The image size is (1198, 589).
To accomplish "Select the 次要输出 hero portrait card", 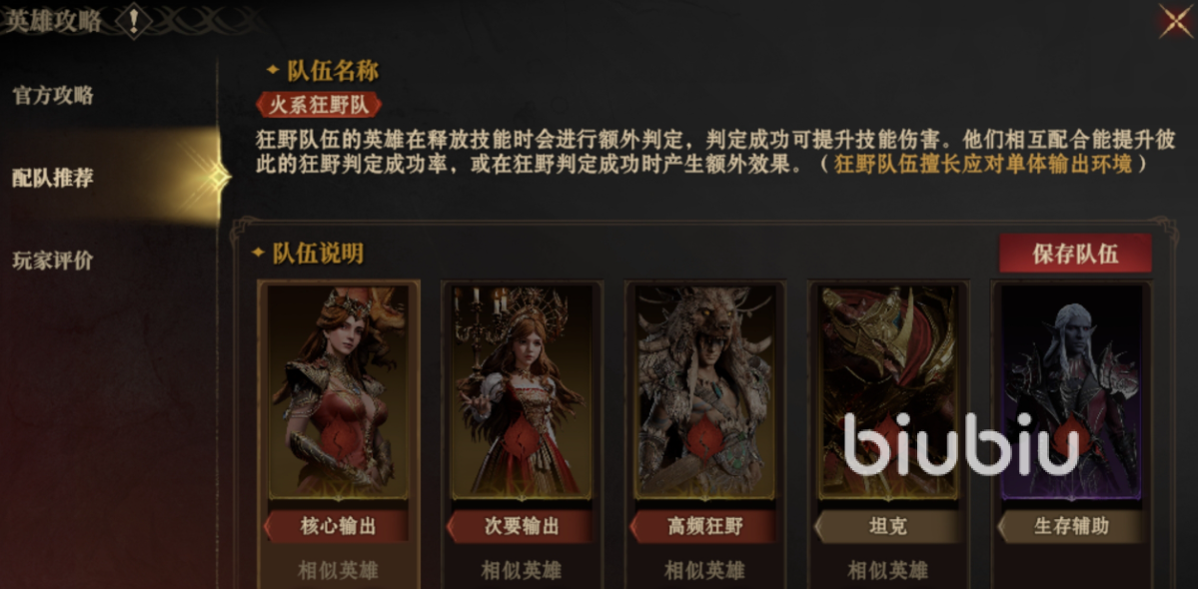I will point(522,392).
